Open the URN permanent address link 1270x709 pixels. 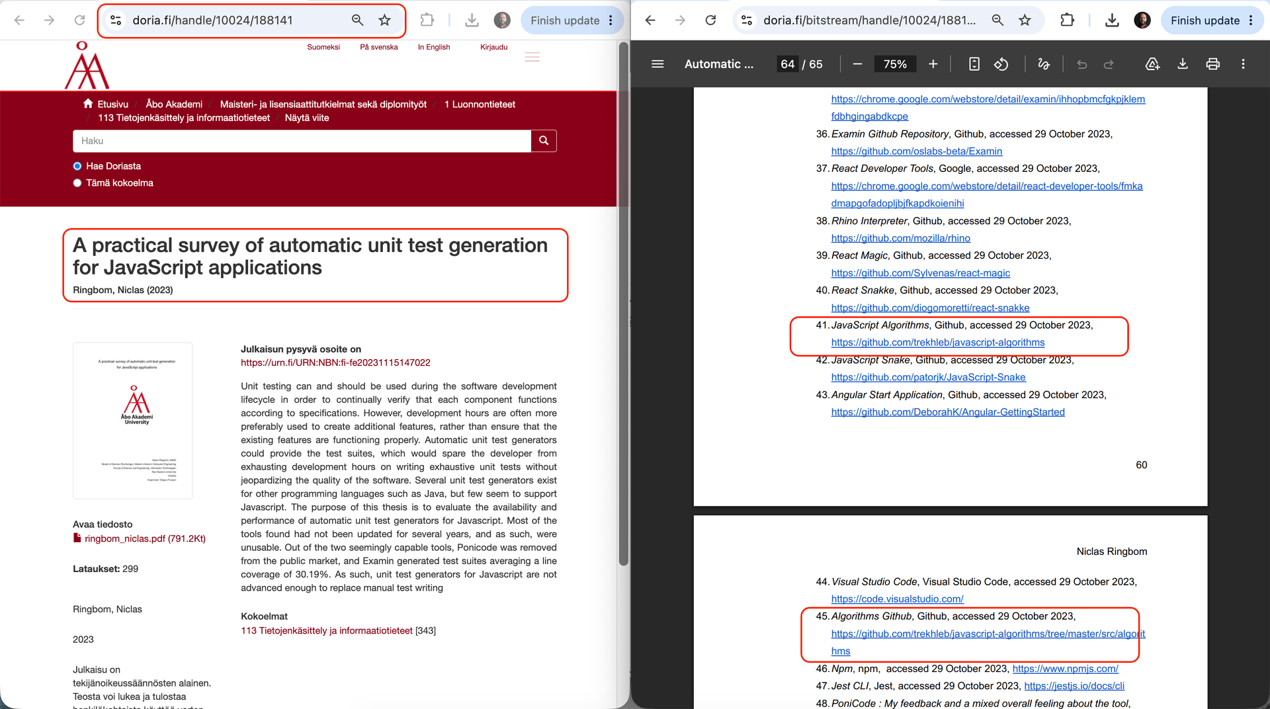click(335, 362)
